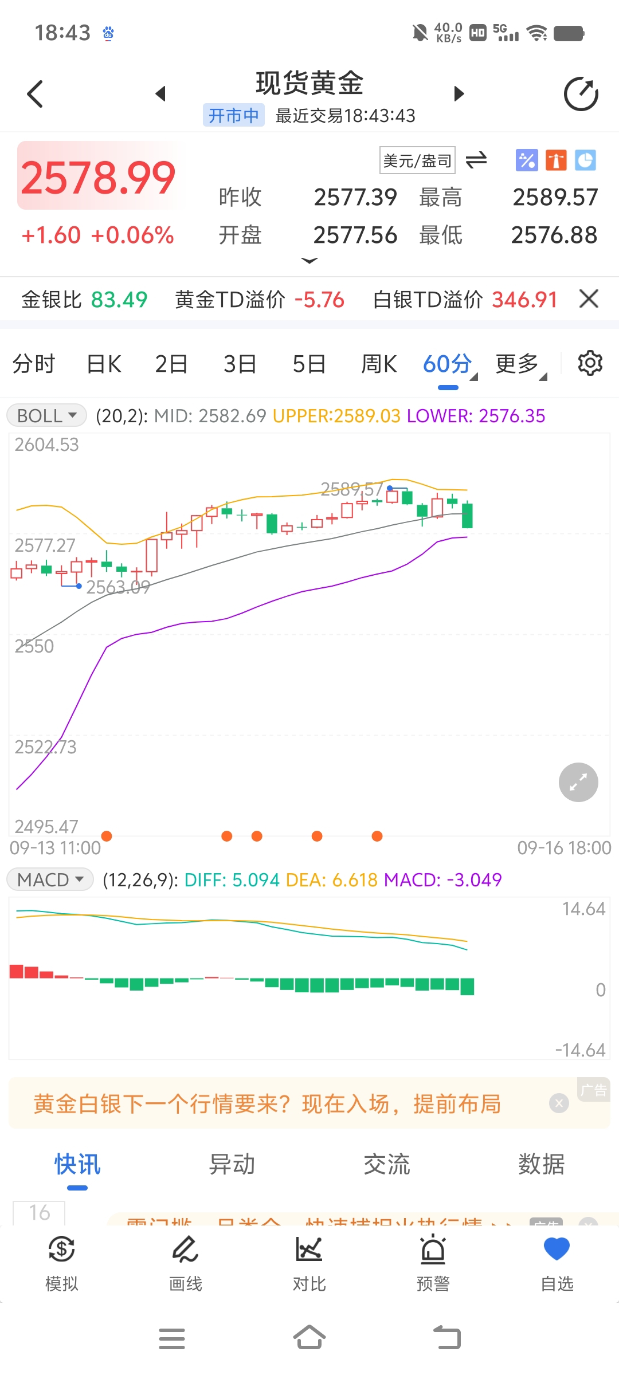619x1375 pixels.
Task: Switch to next instrument arrow
Action: [x=459, y=93]
